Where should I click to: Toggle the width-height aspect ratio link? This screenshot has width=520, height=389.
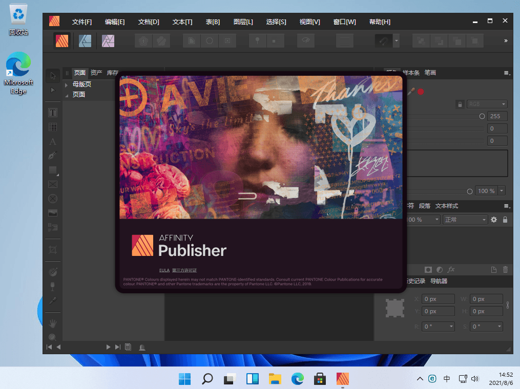click(x=508, y=305)
